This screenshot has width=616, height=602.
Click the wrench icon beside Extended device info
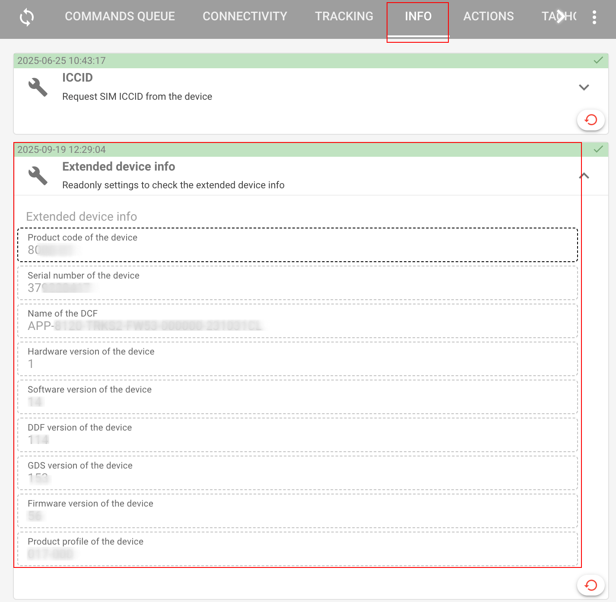(x=38, y=176)
